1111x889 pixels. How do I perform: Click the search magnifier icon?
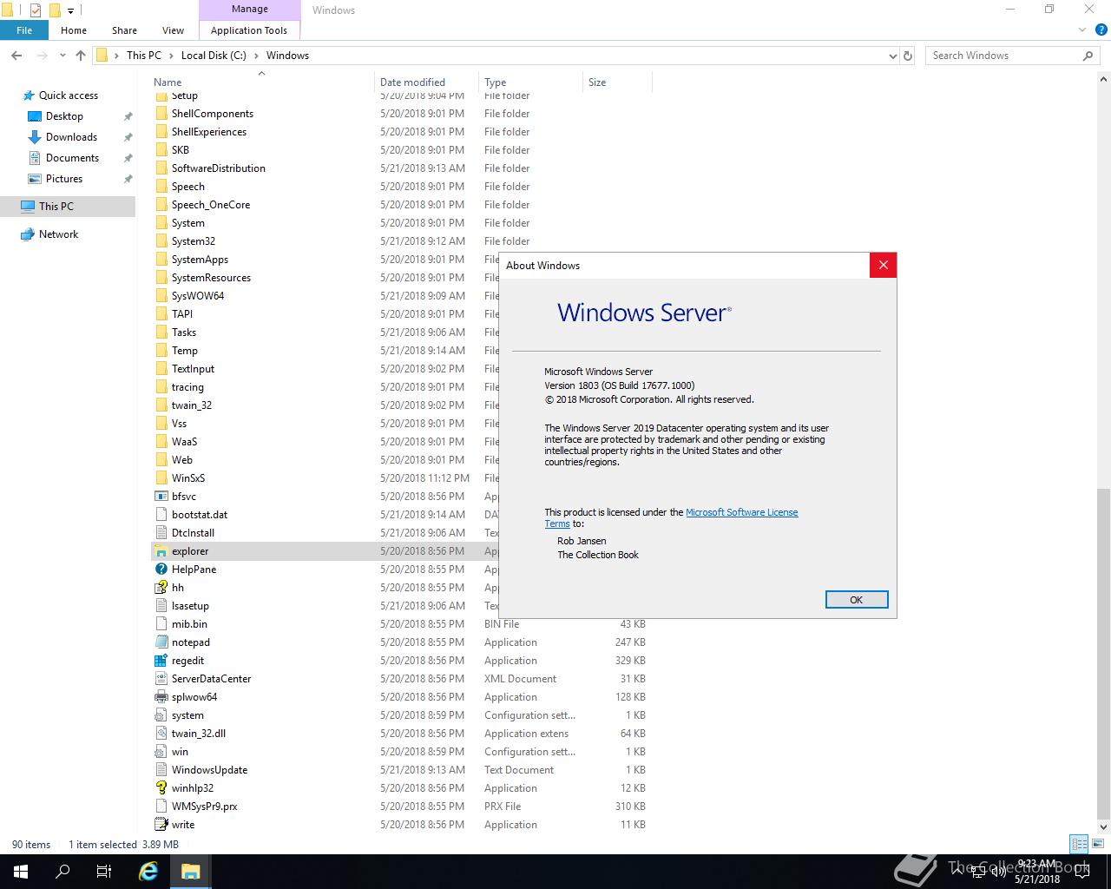pos(1088,56)
